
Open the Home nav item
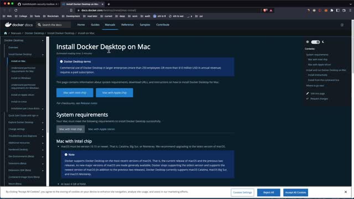[81, 25]
